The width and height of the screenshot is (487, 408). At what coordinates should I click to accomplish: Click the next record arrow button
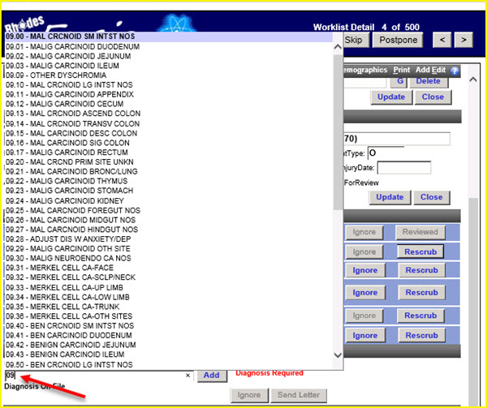click(463, 40)
